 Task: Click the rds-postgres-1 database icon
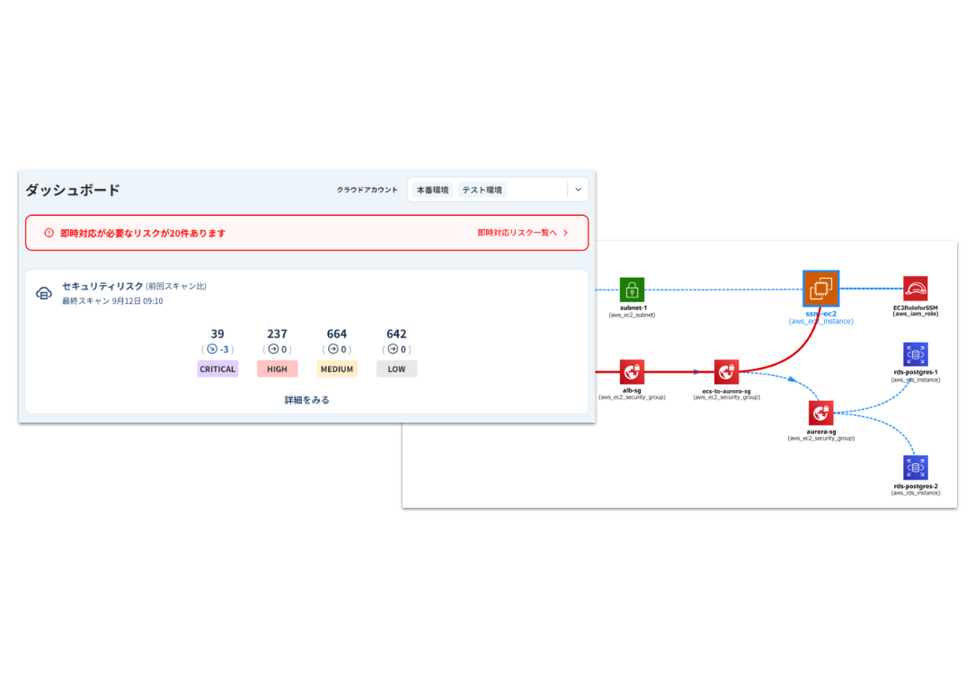916,354
